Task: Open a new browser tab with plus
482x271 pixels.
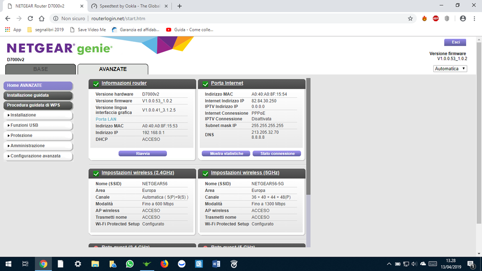Action: (179, 6)
